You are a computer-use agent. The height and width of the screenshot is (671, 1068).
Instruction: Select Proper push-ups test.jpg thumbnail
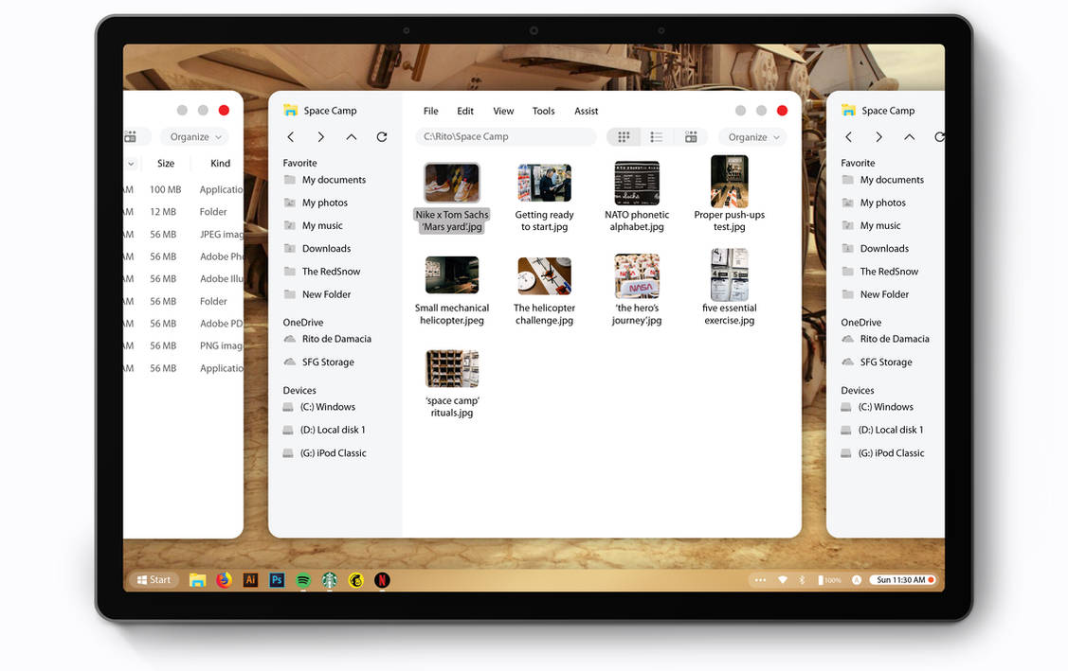point(730,181)
